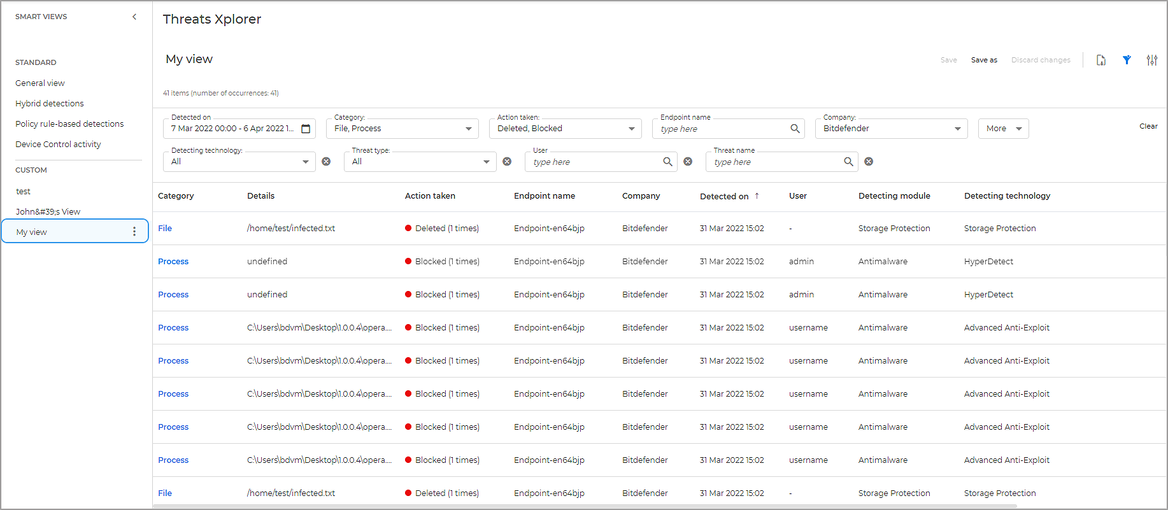Click the Endpoint name search field

[723, 129]
